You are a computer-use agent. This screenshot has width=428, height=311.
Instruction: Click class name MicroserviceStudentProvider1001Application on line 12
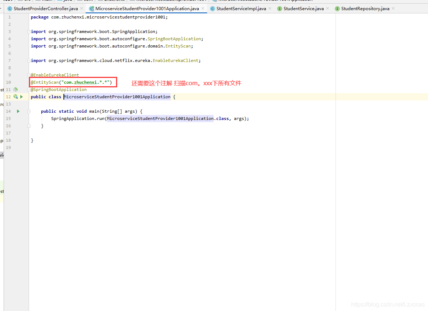pos(117,96)
